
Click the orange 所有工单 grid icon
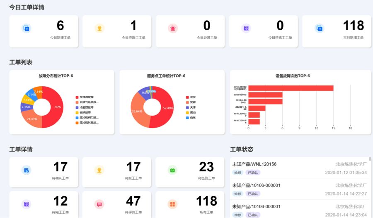tap(172, 204)
